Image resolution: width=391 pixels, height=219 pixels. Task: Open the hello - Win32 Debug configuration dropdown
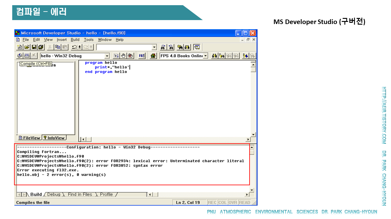(x=107, y=56)
